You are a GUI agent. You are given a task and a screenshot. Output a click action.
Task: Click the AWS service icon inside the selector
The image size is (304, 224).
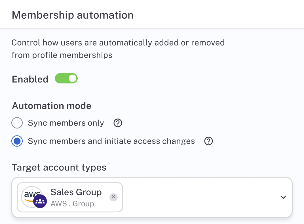coord(29,194)
